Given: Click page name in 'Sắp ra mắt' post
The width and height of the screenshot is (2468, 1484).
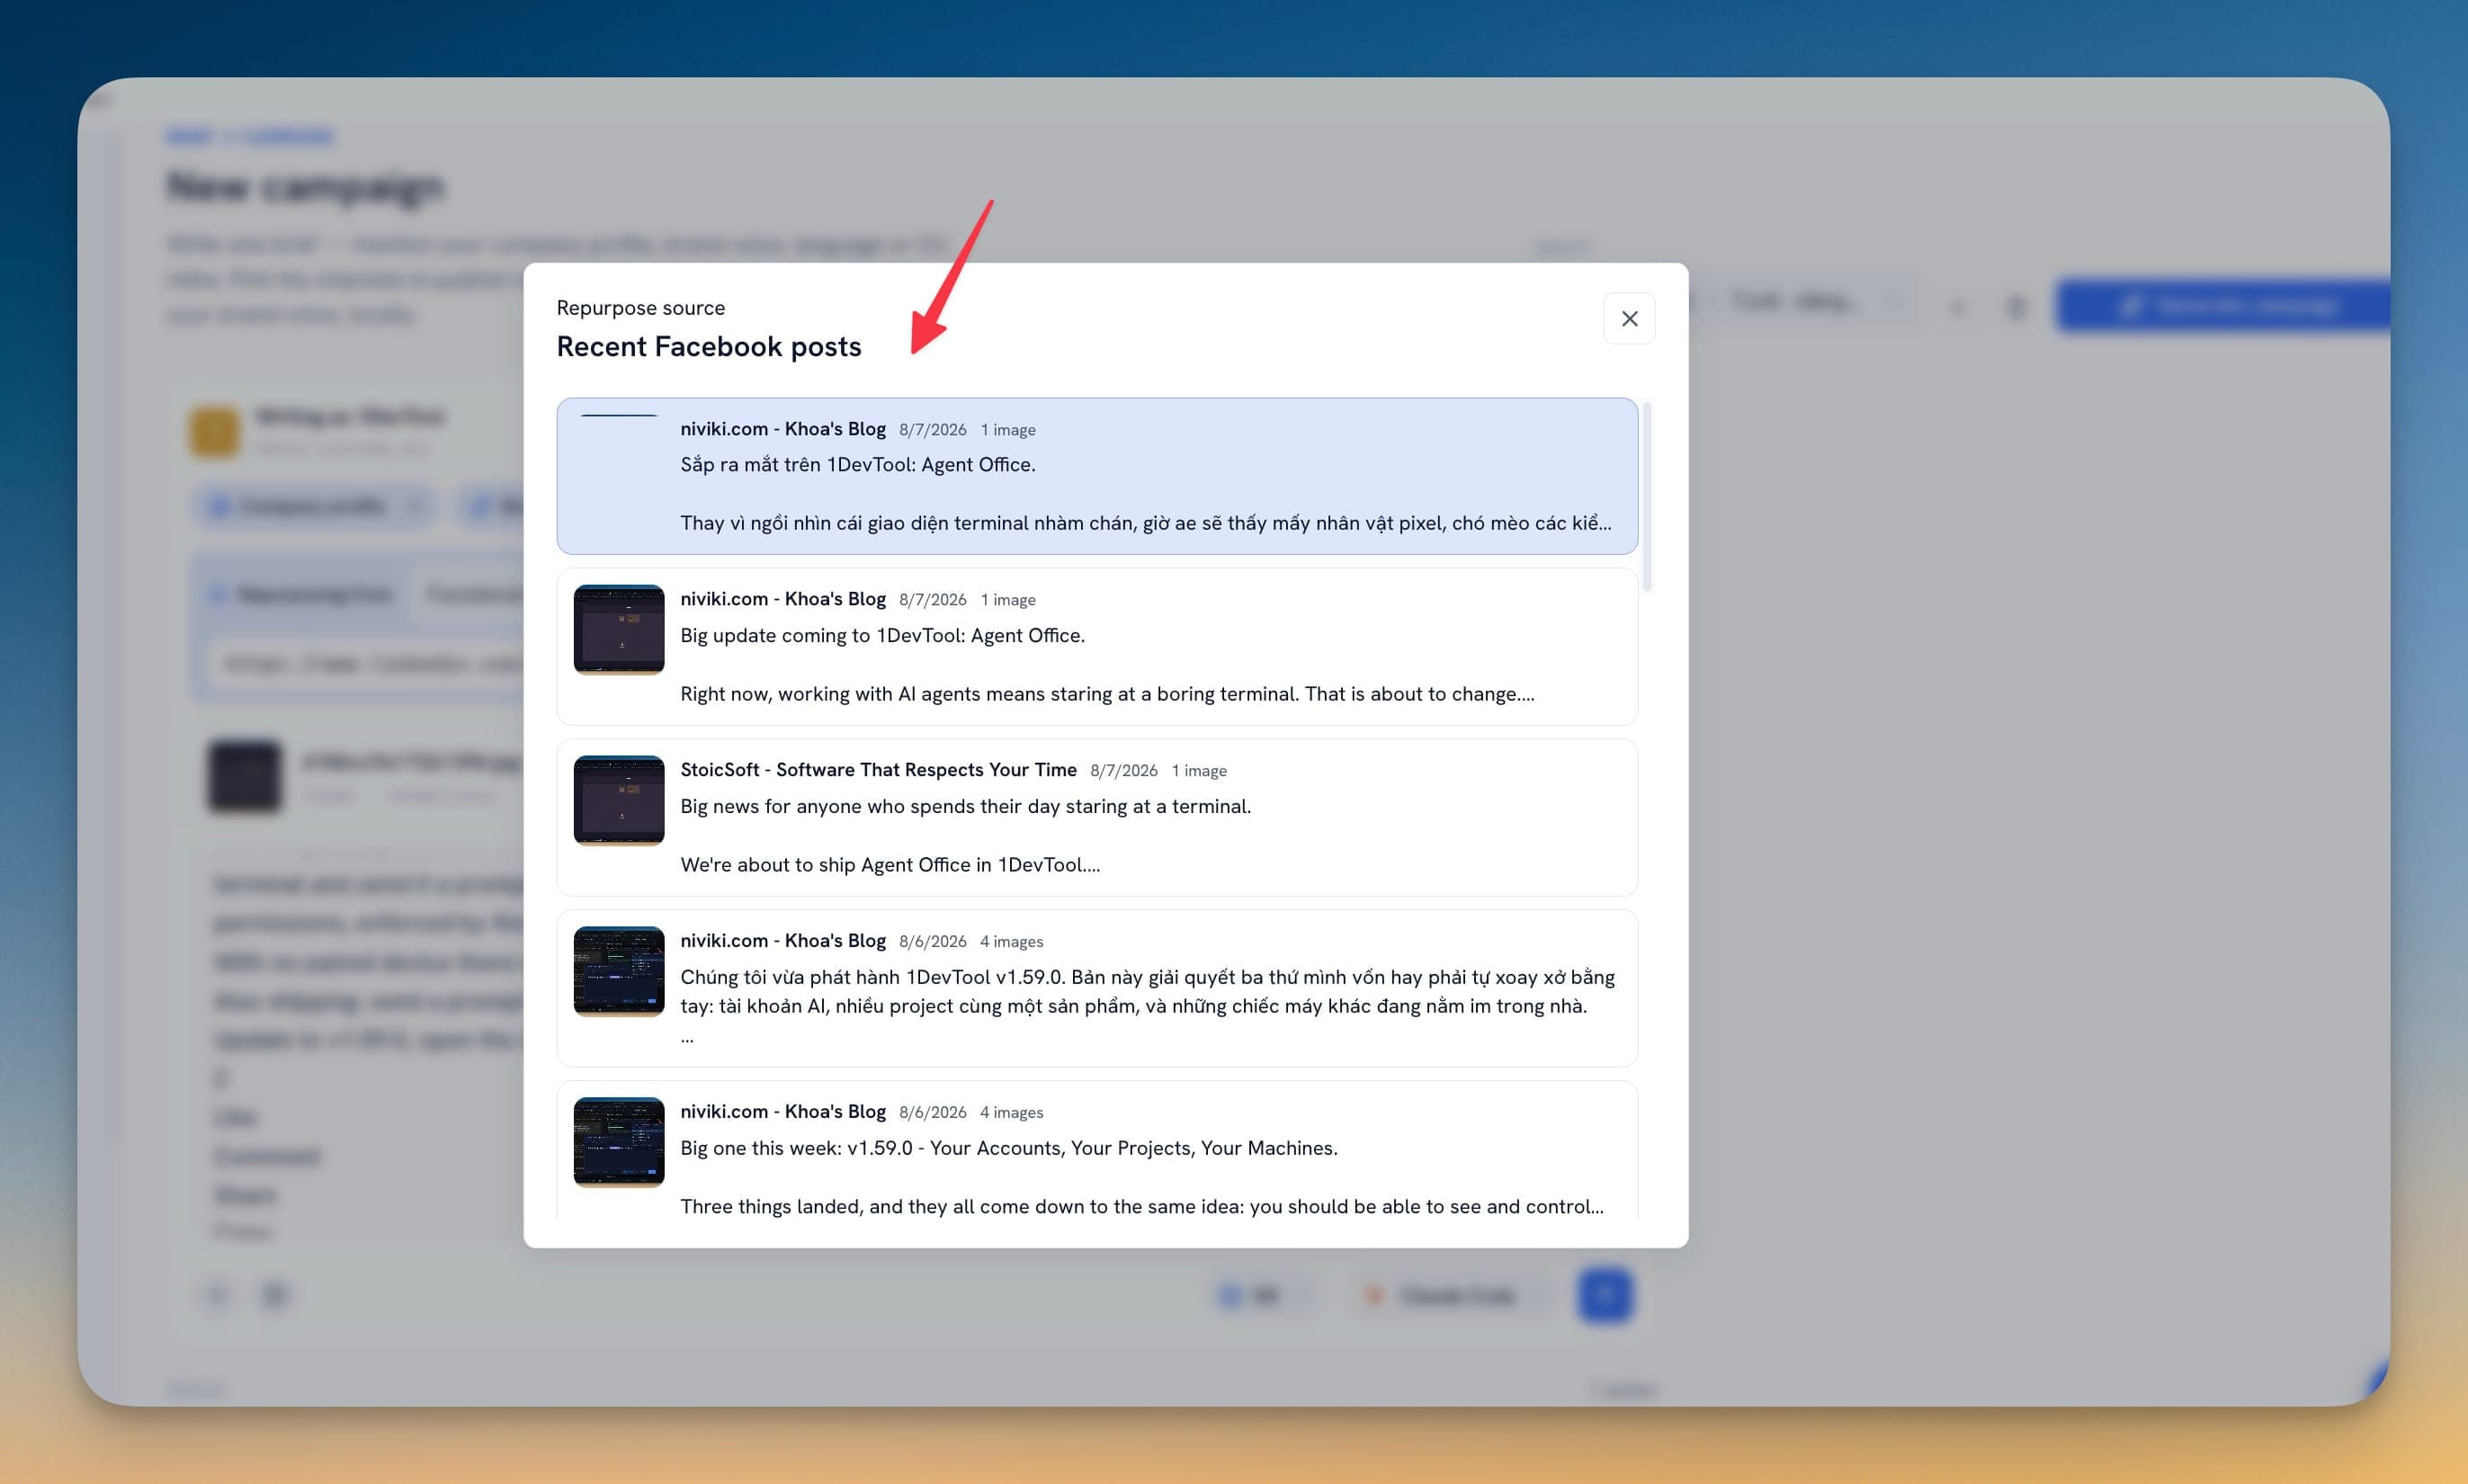Looking at the screenshot, I should click(783, 428).
